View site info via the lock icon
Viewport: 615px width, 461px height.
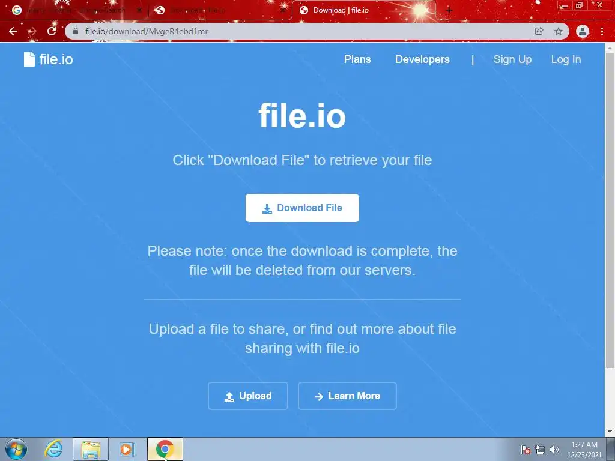click(x=76, y=31)
